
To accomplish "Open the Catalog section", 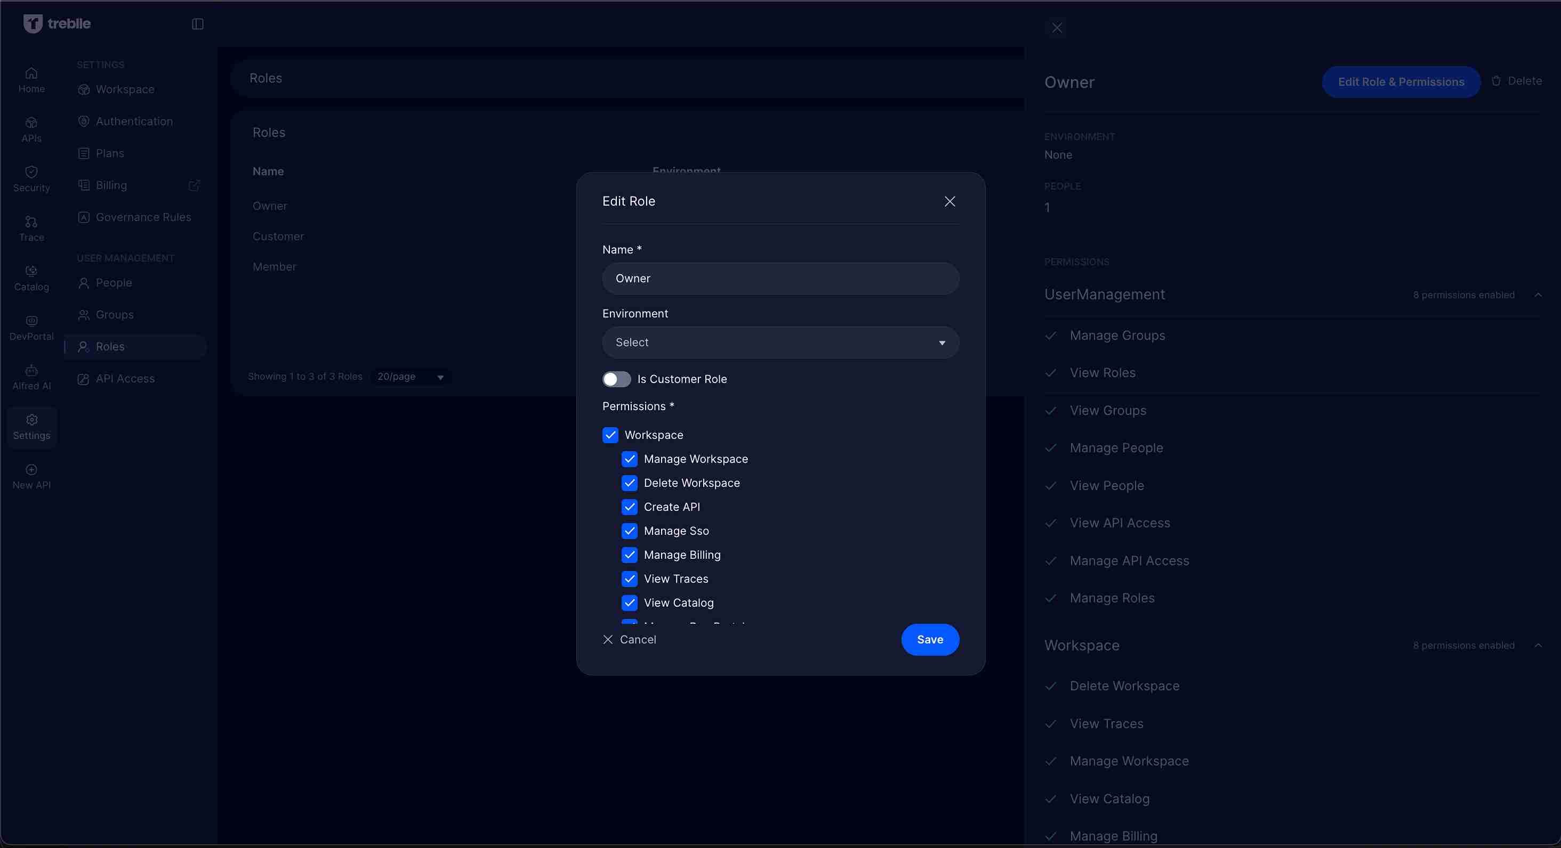I will click(x=31, y=278).
